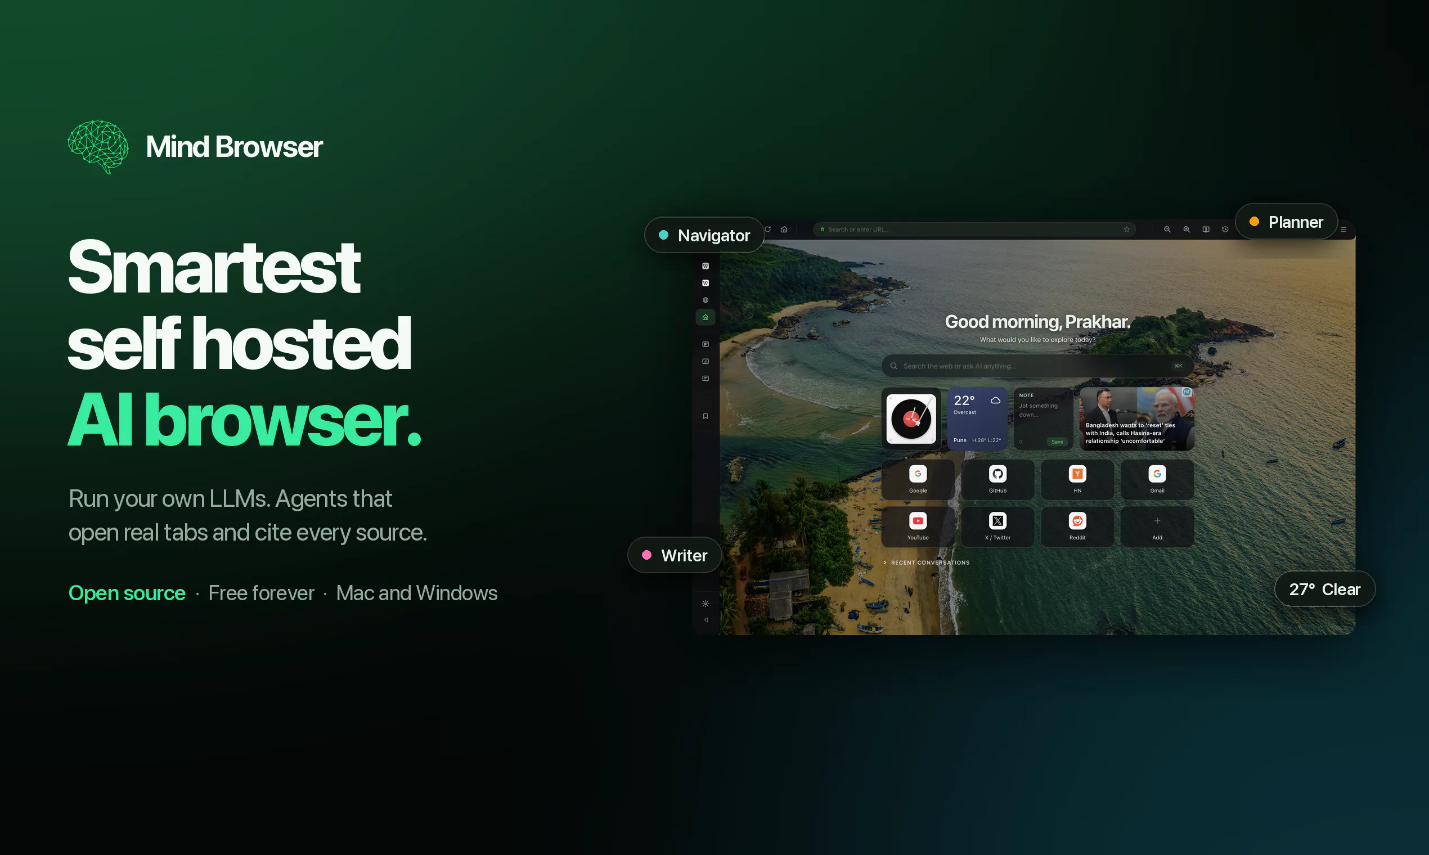Expand Recent Conversations section
The height and width of the screenshot is (855, 1429).
(x=927, y=562)
